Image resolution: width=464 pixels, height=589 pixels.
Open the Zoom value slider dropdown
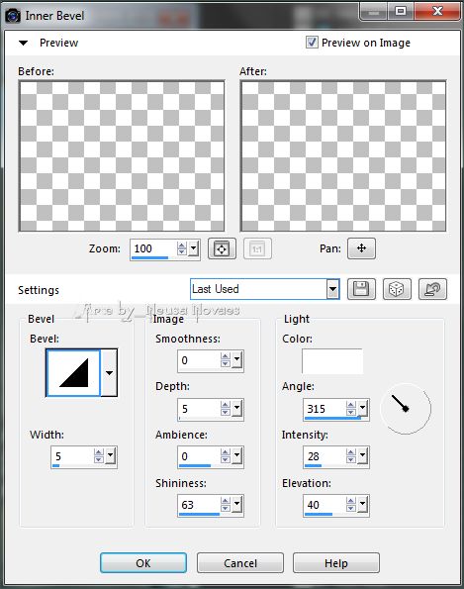pos(194,247)
